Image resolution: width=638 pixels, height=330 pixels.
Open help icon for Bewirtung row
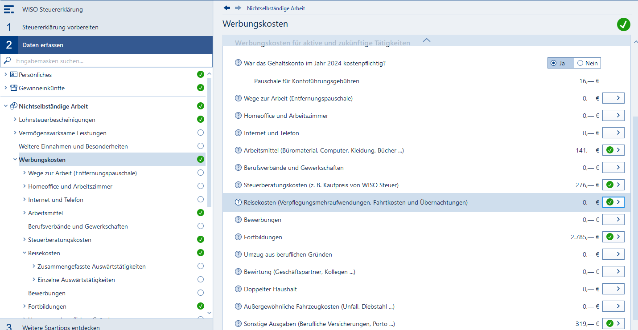[x=238, y=272]
